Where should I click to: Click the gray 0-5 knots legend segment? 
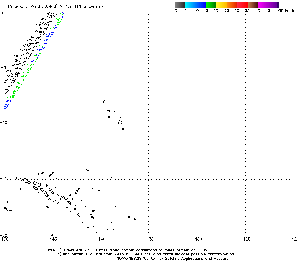point(180,5)
